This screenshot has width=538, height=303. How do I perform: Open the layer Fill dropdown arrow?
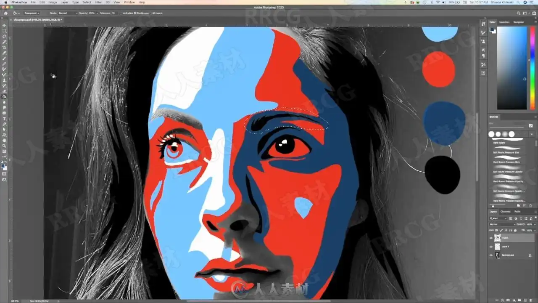click(x=535, y=230)
